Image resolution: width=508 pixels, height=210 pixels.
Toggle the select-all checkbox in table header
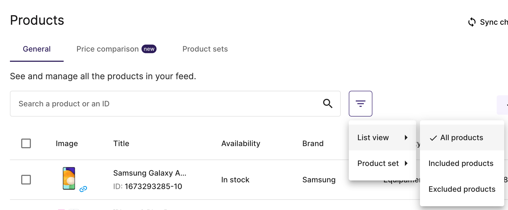(26, 143)
